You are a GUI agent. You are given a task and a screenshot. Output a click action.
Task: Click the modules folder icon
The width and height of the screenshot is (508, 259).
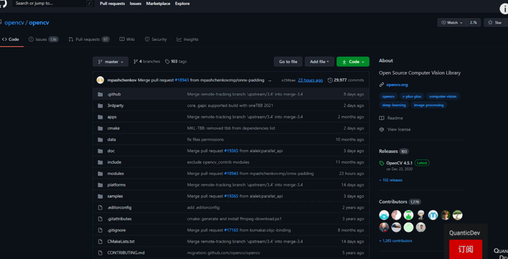click(x=100, y=173)
